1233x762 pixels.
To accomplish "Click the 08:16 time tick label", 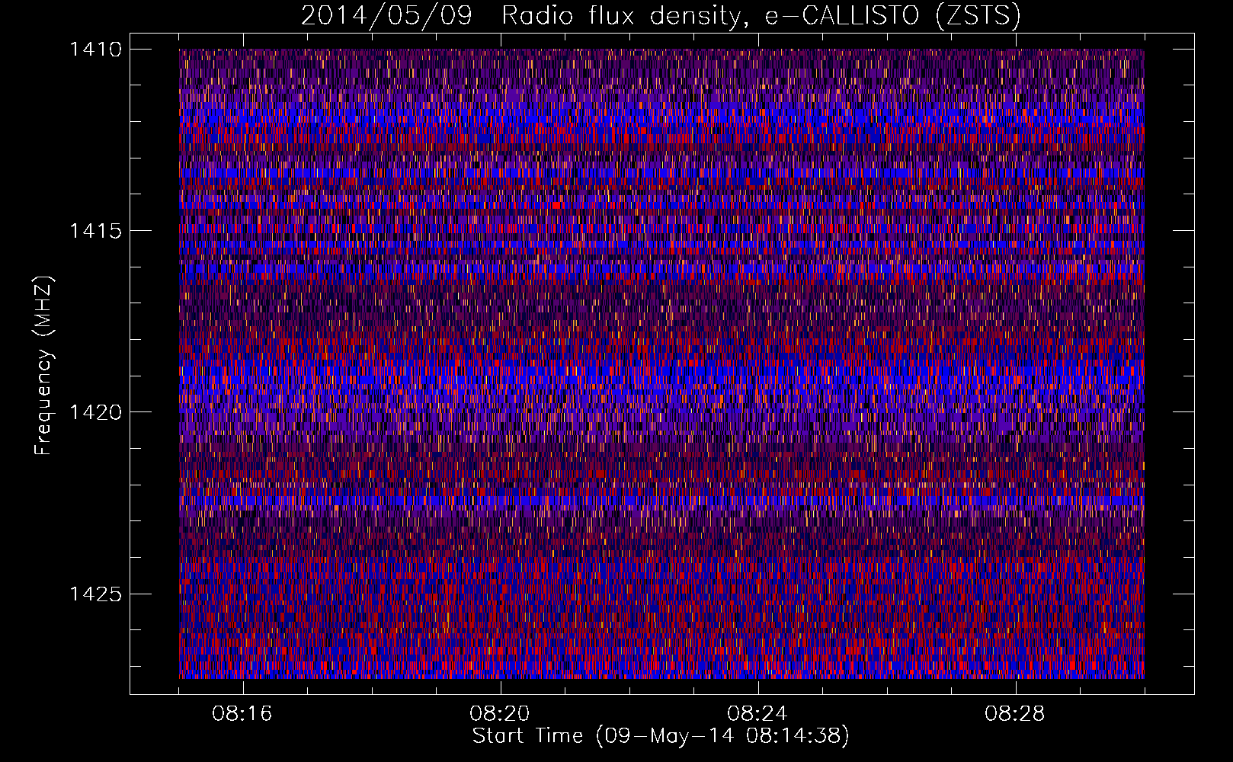I will point(242,714).
